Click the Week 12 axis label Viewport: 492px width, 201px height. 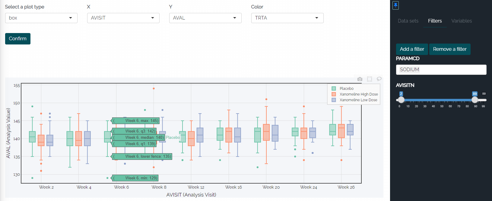196,187
